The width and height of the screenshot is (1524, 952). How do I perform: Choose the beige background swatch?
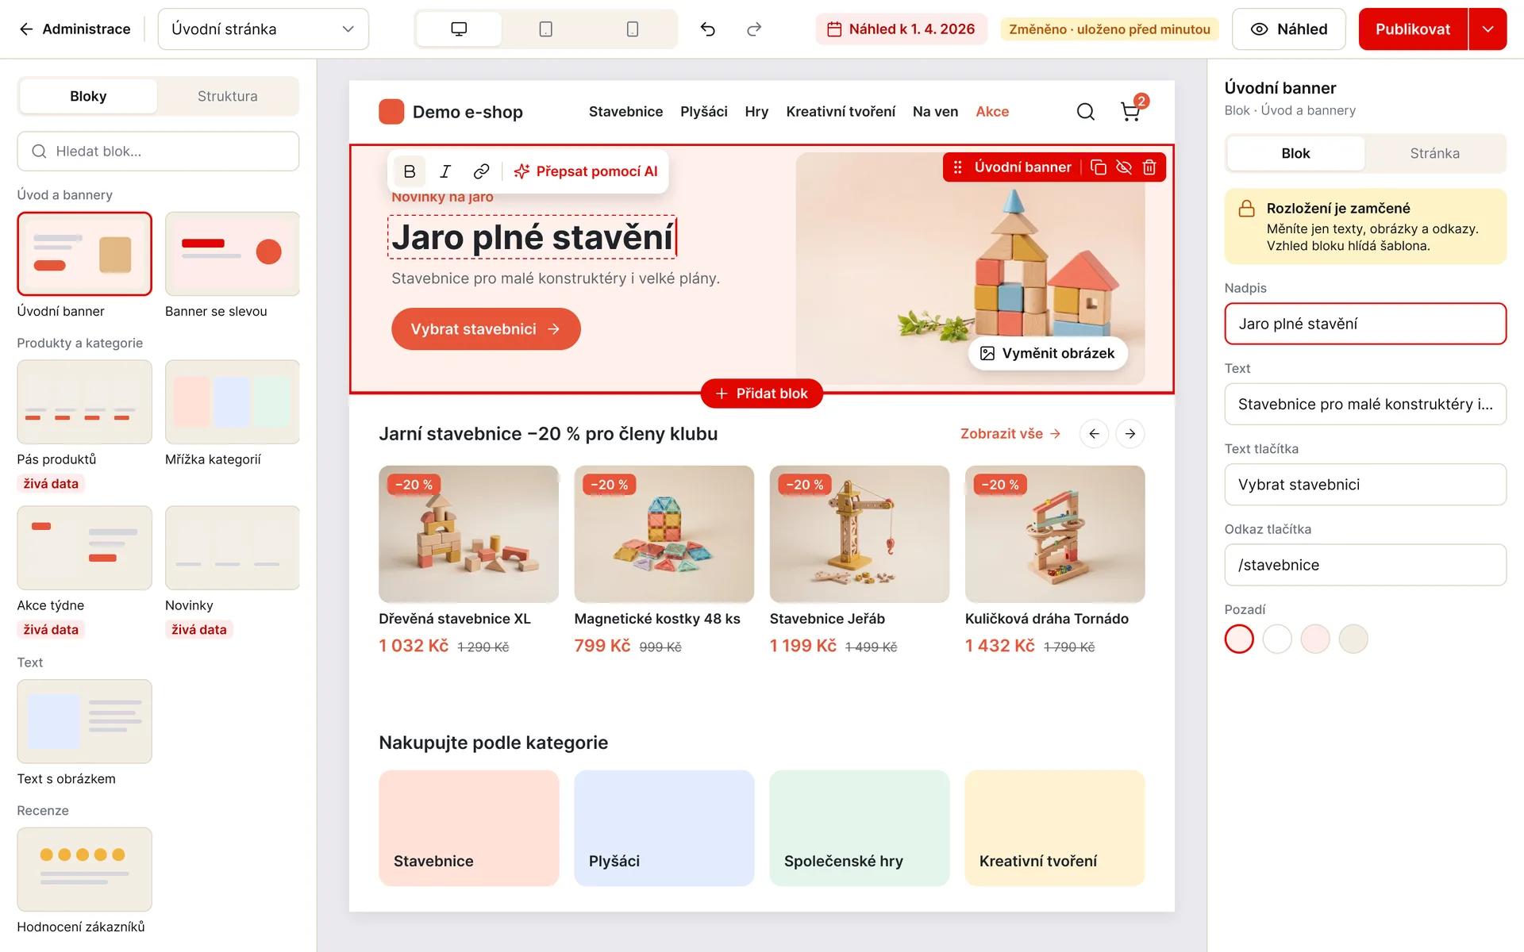click(x=1353, y=639)
